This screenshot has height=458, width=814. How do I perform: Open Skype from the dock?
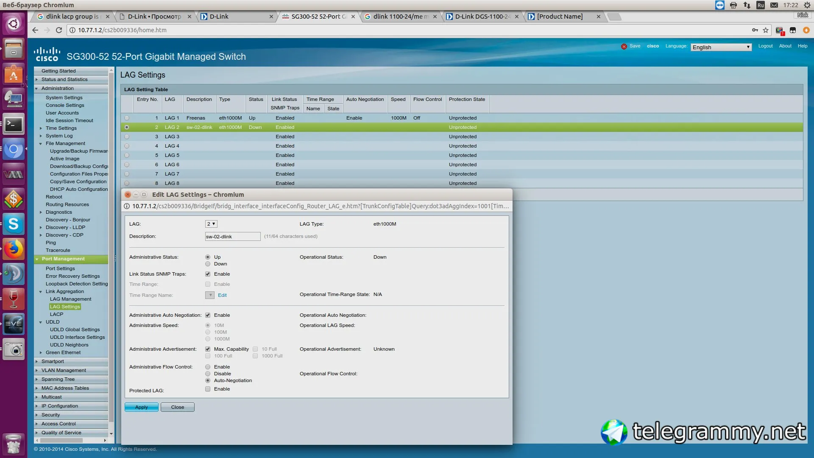[14, 224]
